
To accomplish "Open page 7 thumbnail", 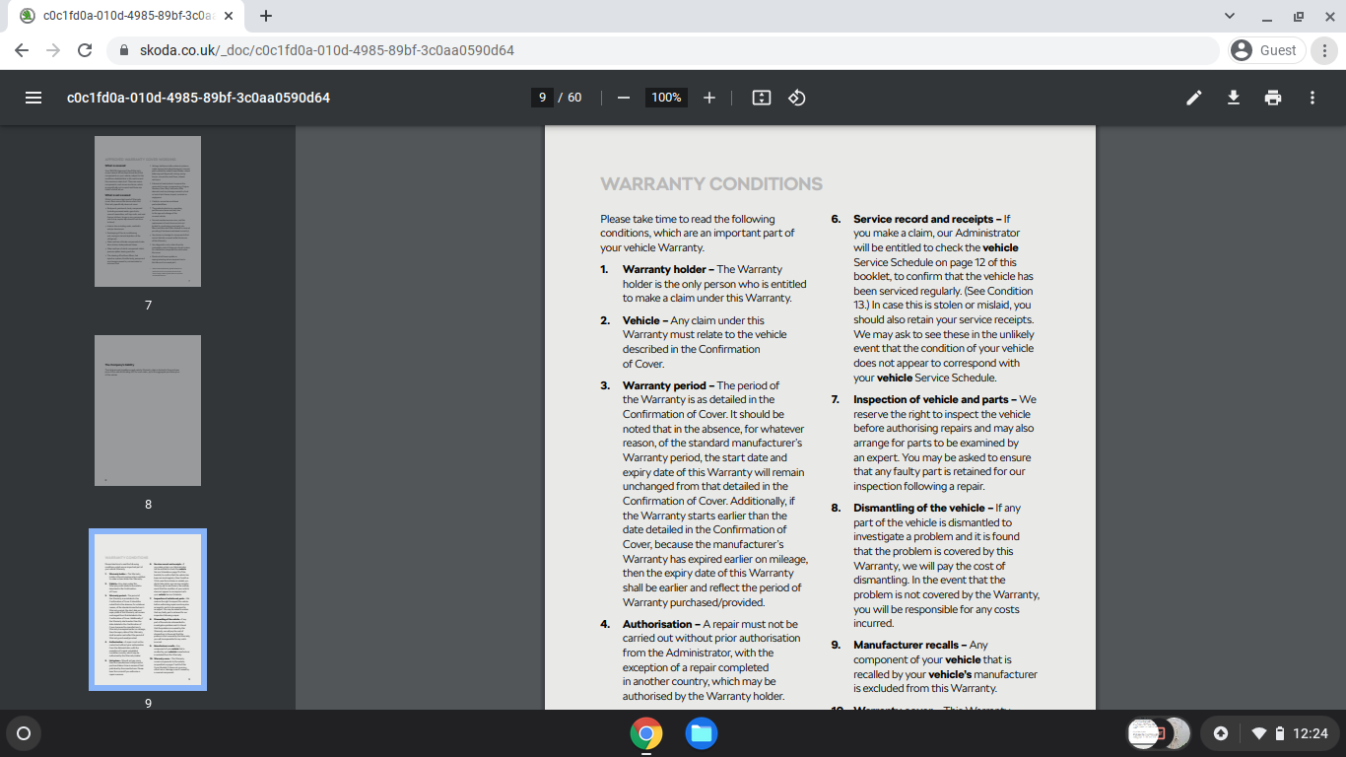I will (x=148, y=211).
